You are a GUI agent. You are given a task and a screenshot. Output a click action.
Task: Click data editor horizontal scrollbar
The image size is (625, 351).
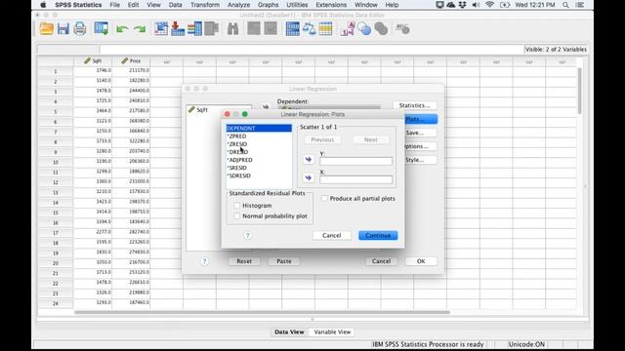[x=262, y=312]
